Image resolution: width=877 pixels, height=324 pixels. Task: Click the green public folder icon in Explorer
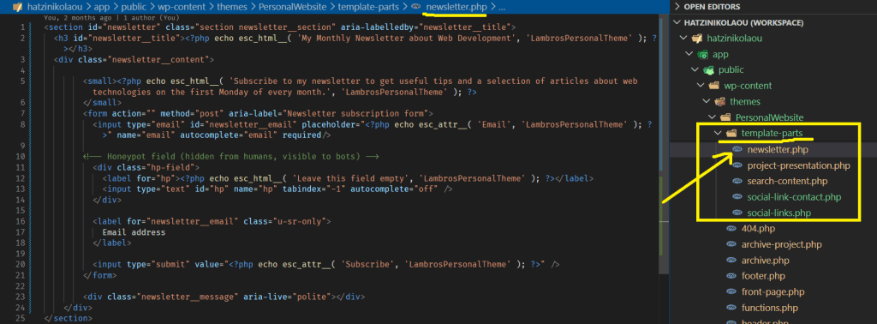tap(708, 70)
